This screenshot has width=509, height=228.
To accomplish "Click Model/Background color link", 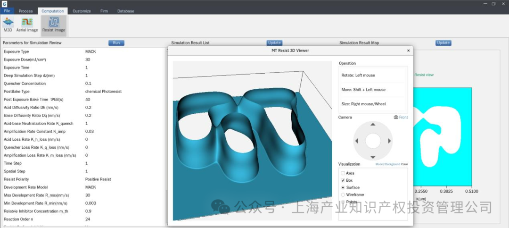I will [387, 164].
